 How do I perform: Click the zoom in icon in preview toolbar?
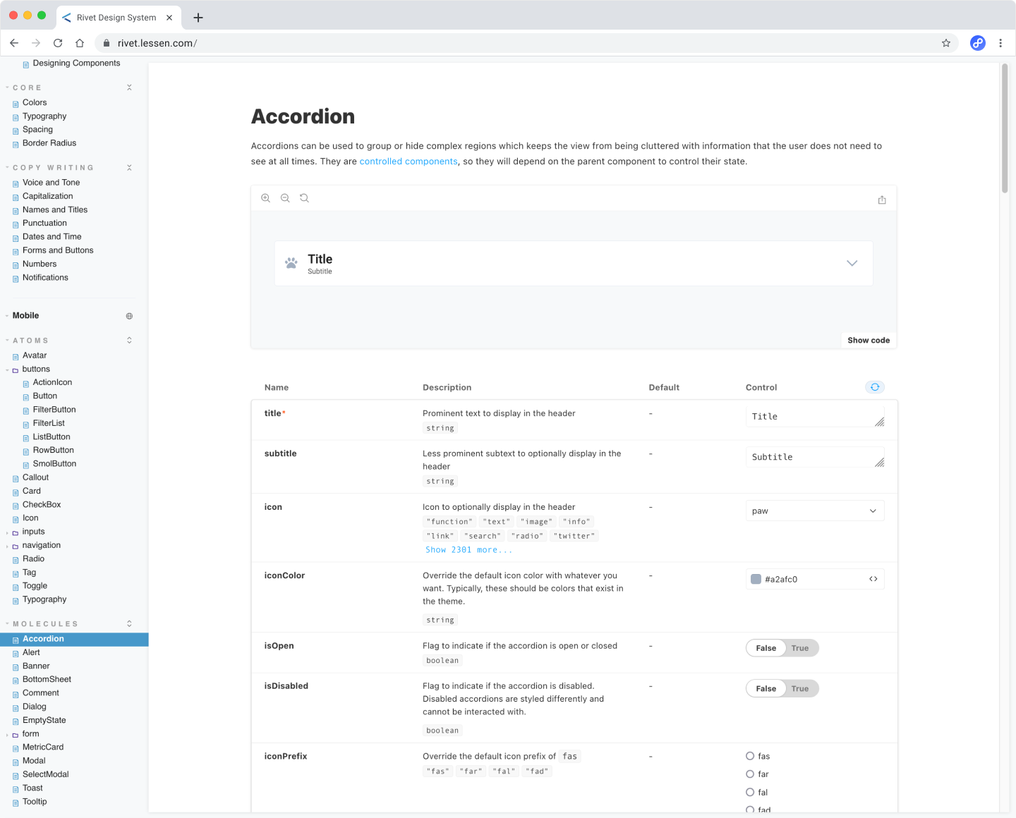(x=265, y=198)
